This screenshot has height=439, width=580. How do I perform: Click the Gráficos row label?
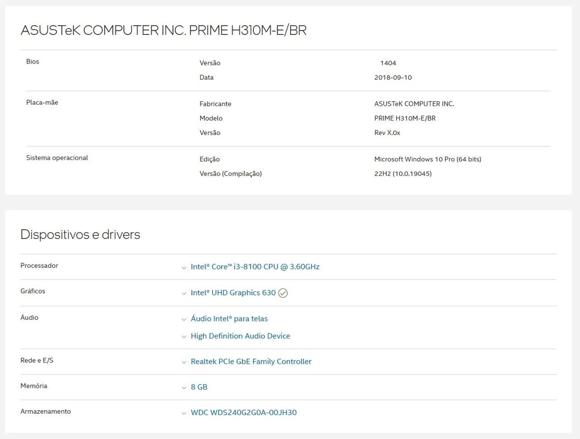click(33, 291)
